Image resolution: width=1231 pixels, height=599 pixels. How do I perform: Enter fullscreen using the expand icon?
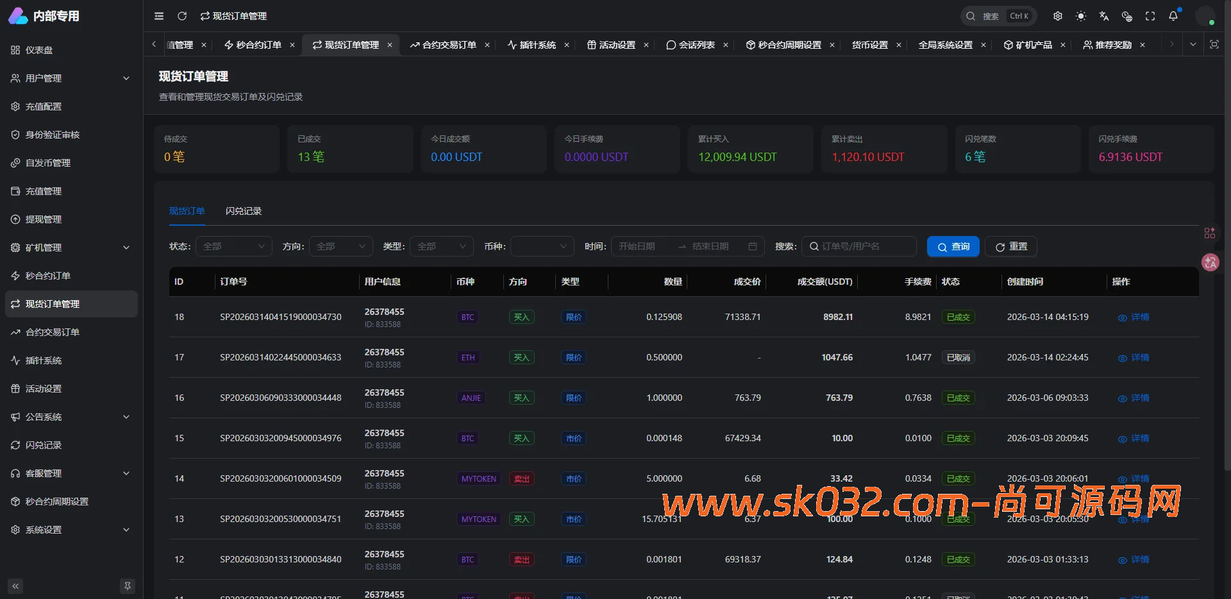click(1150, 16)
